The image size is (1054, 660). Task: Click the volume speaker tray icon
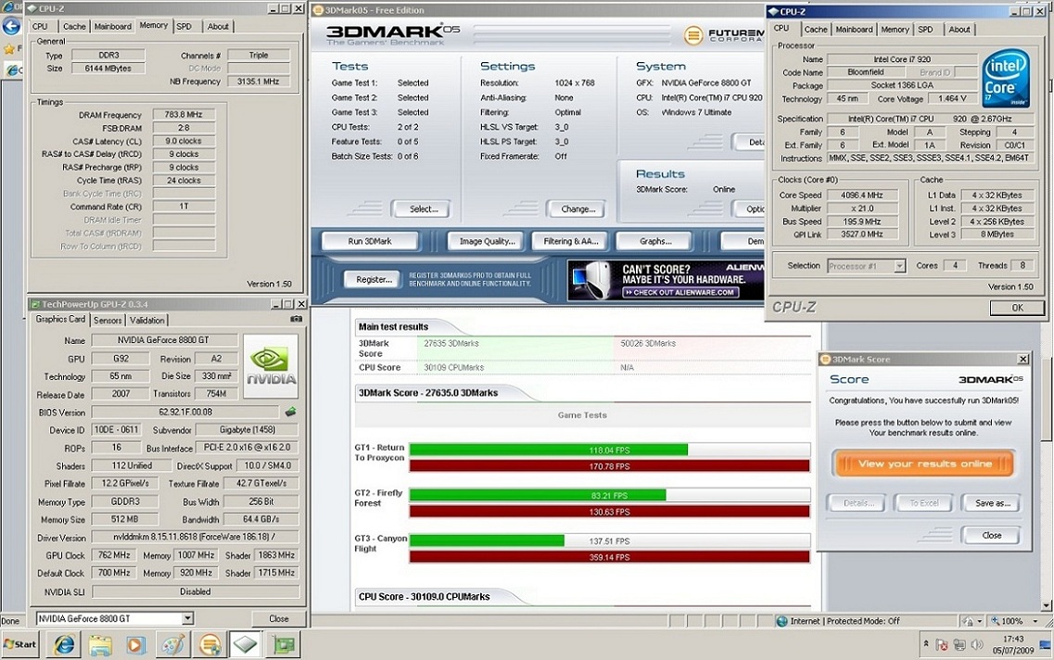pyautogui.click(x=977, y=644)
